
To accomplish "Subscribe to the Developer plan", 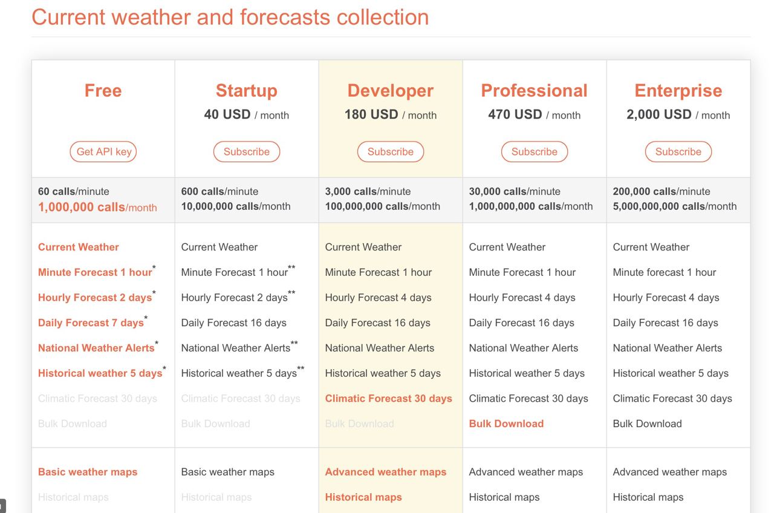I will (391, 152).
